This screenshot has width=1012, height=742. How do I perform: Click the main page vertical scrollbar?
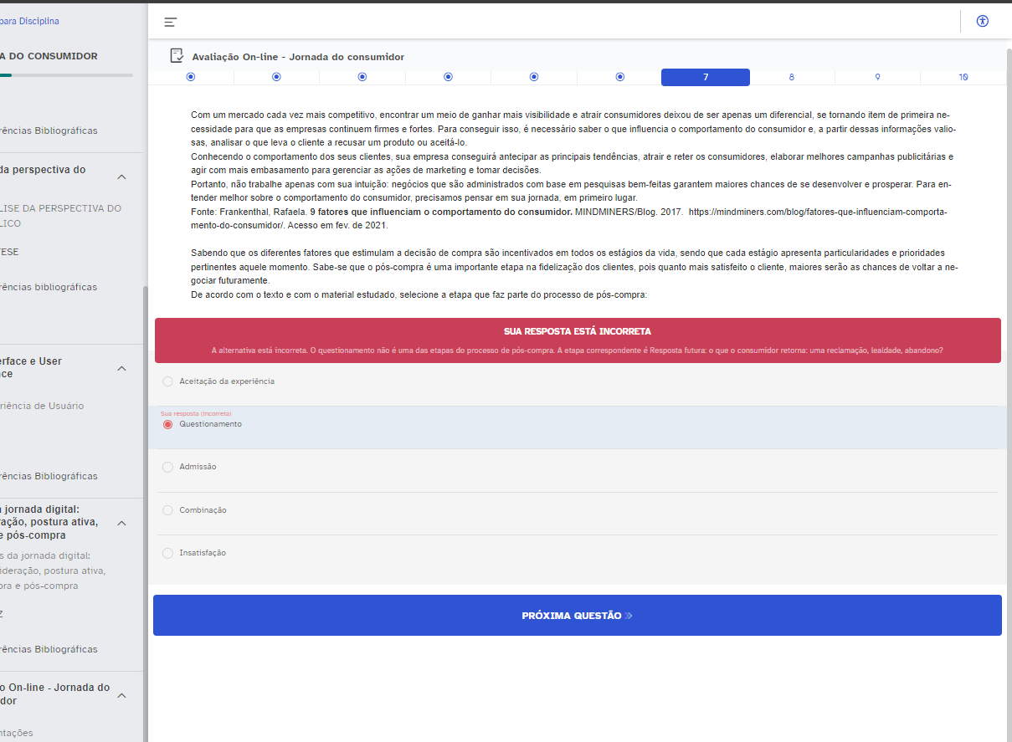pyautogui.click(x=1009, y=393)
